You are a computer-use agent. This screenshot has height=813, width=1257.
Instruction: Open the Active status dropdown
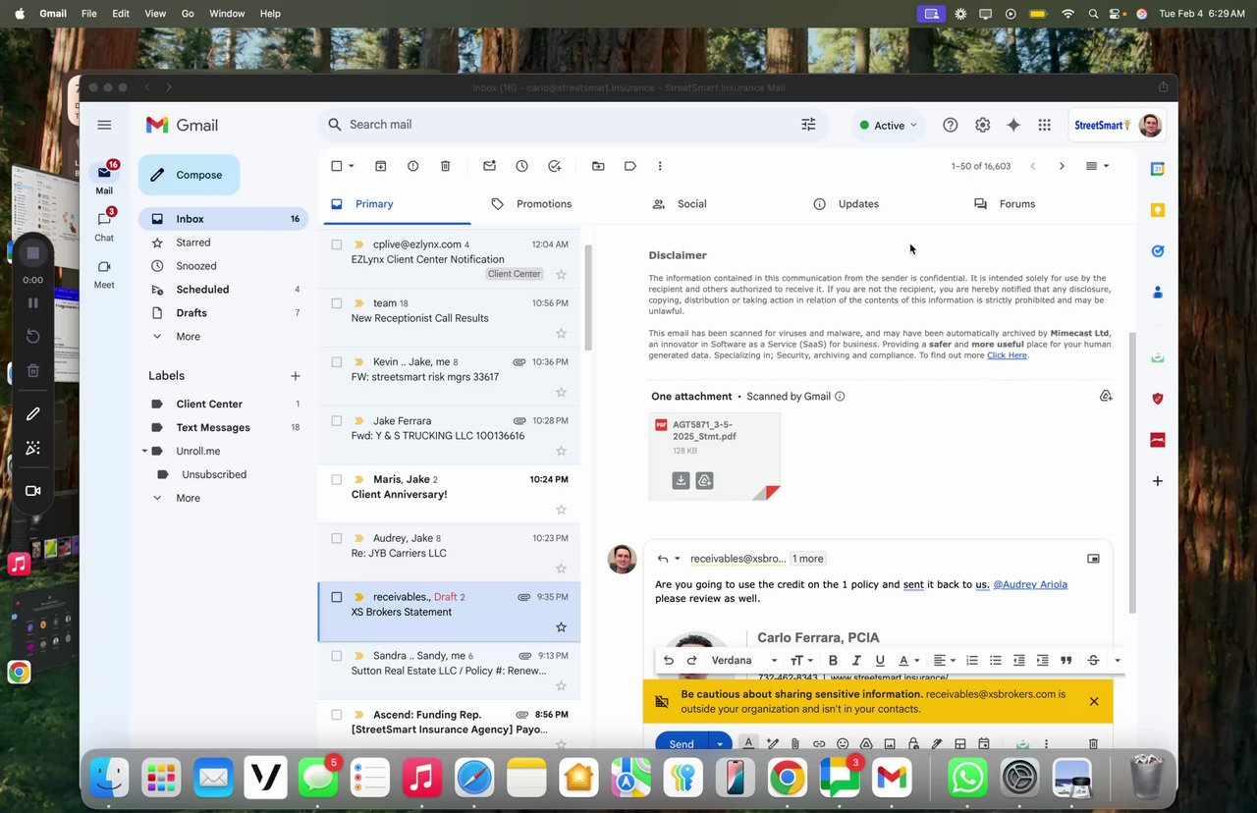point(888,125)
